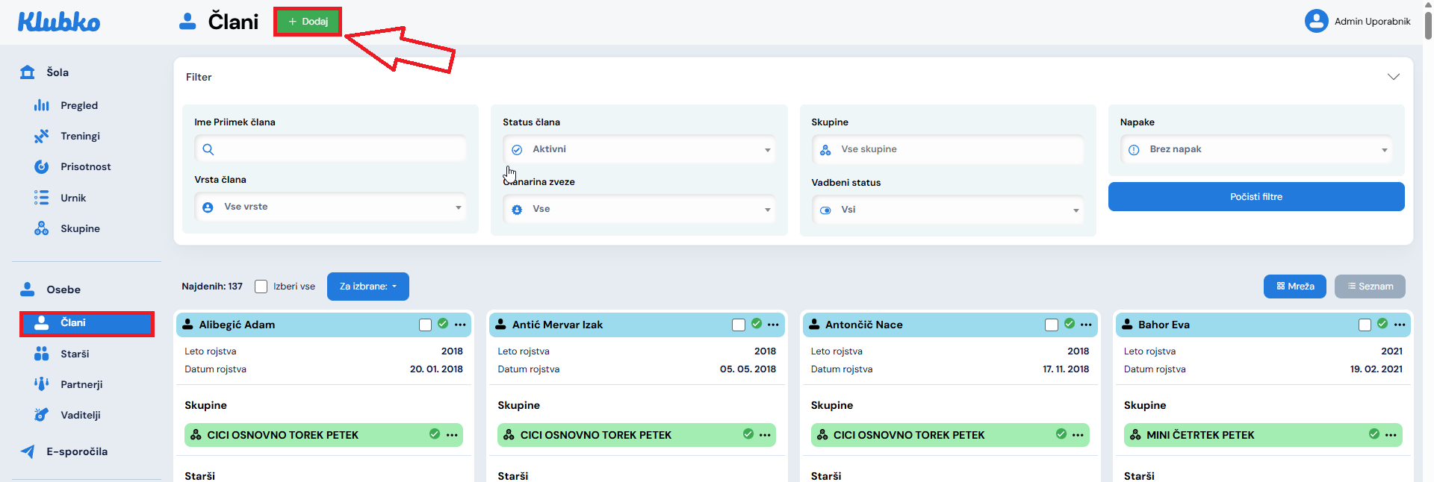
Task: Select the Antić Mervar Izak member checkbox
Action: point(739,325)
